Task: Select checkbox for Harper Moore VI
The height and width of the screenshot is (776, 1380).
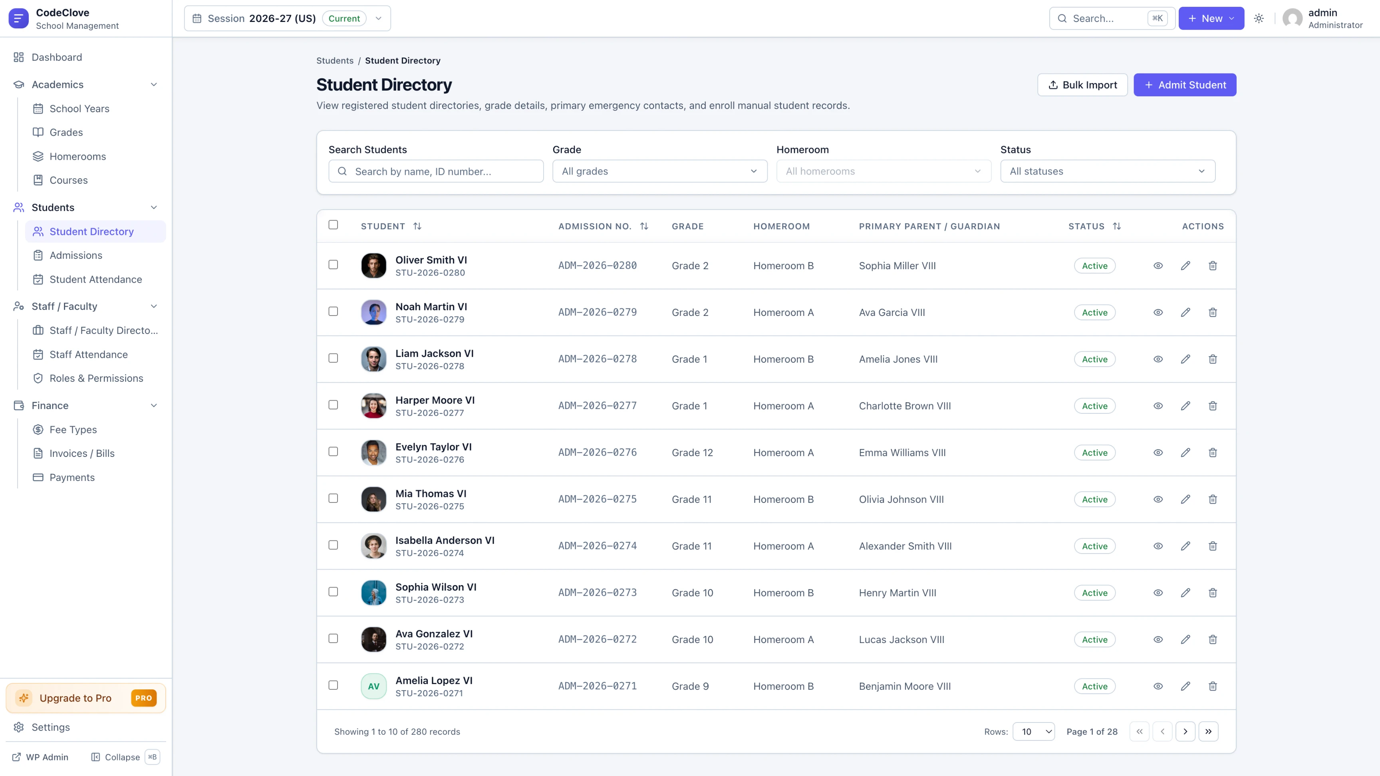Action: [333, 405]
